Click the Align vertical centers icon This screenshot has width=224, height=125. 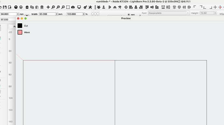tap(152, 7)
